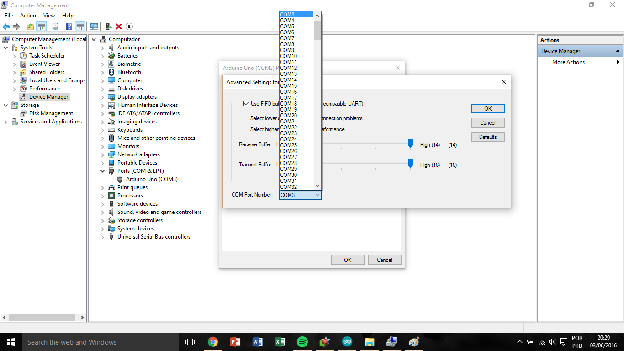Screen dimensions: 624x351
Task: Expand the Network adapters category
Action: (103, 154)
